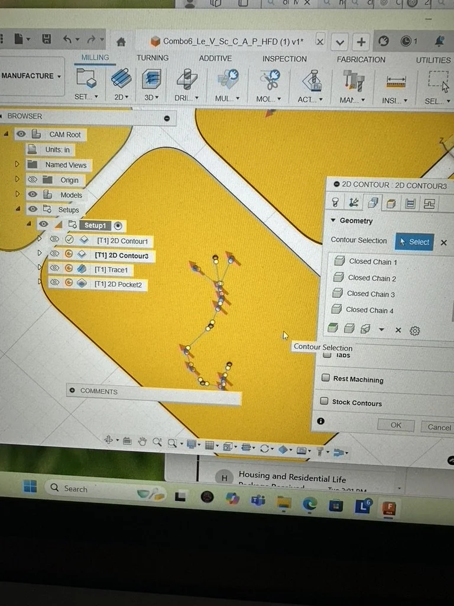Click the Save disk icon
Image resolution: width=454 pixels, height=606 pixels.
coord(47,38)
